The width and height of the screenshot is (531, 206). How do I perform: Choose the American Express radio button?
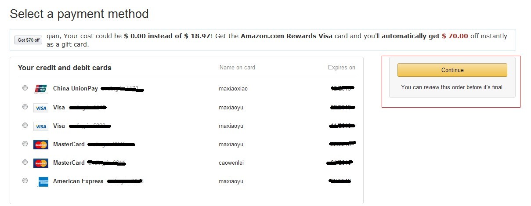[25, 181]
